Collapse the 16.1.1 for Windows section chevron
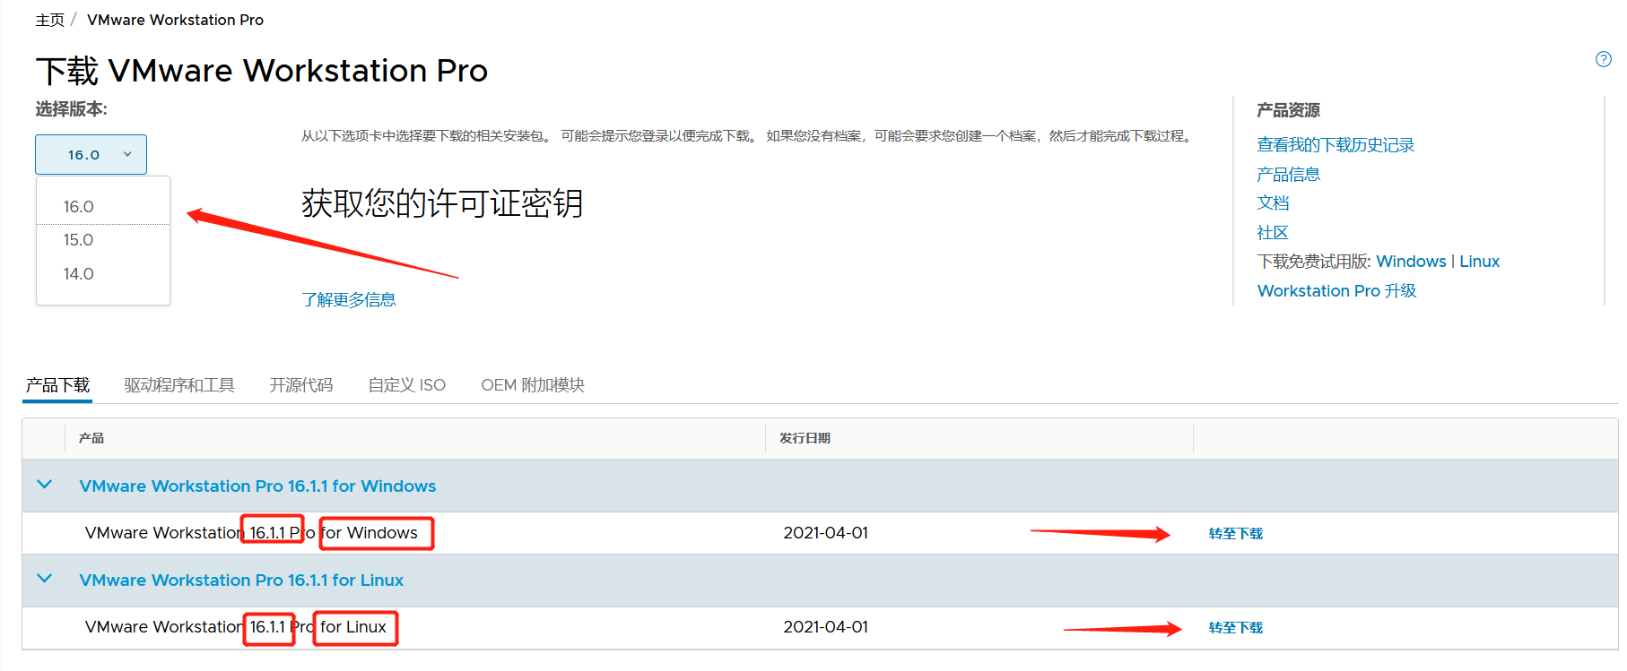Viewport: 1627px width, 671px height. pos(44,485)
